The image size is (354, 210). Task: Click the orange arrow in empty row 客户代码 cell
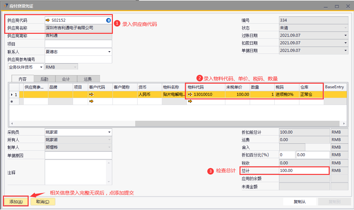click(91, 101)
